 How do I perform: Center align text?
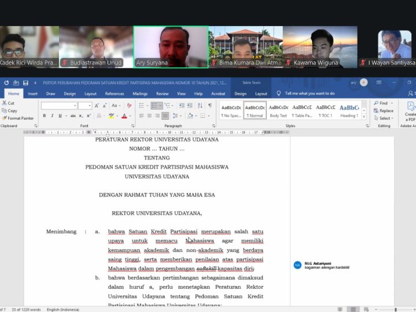150,116
